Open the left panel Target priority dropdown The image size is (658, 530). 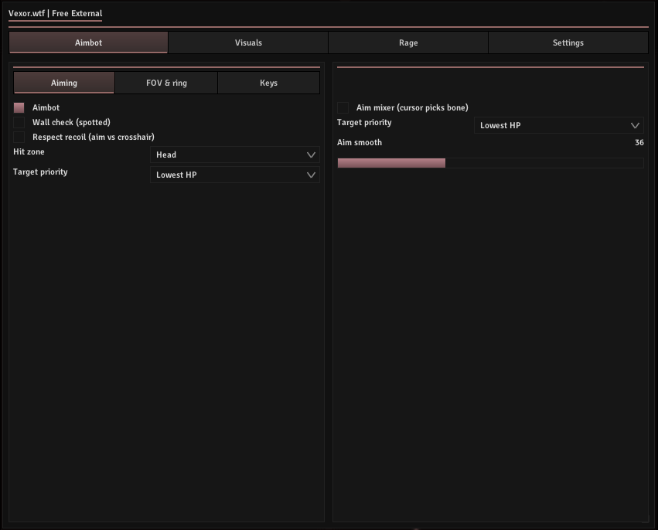tap(234, 175)
